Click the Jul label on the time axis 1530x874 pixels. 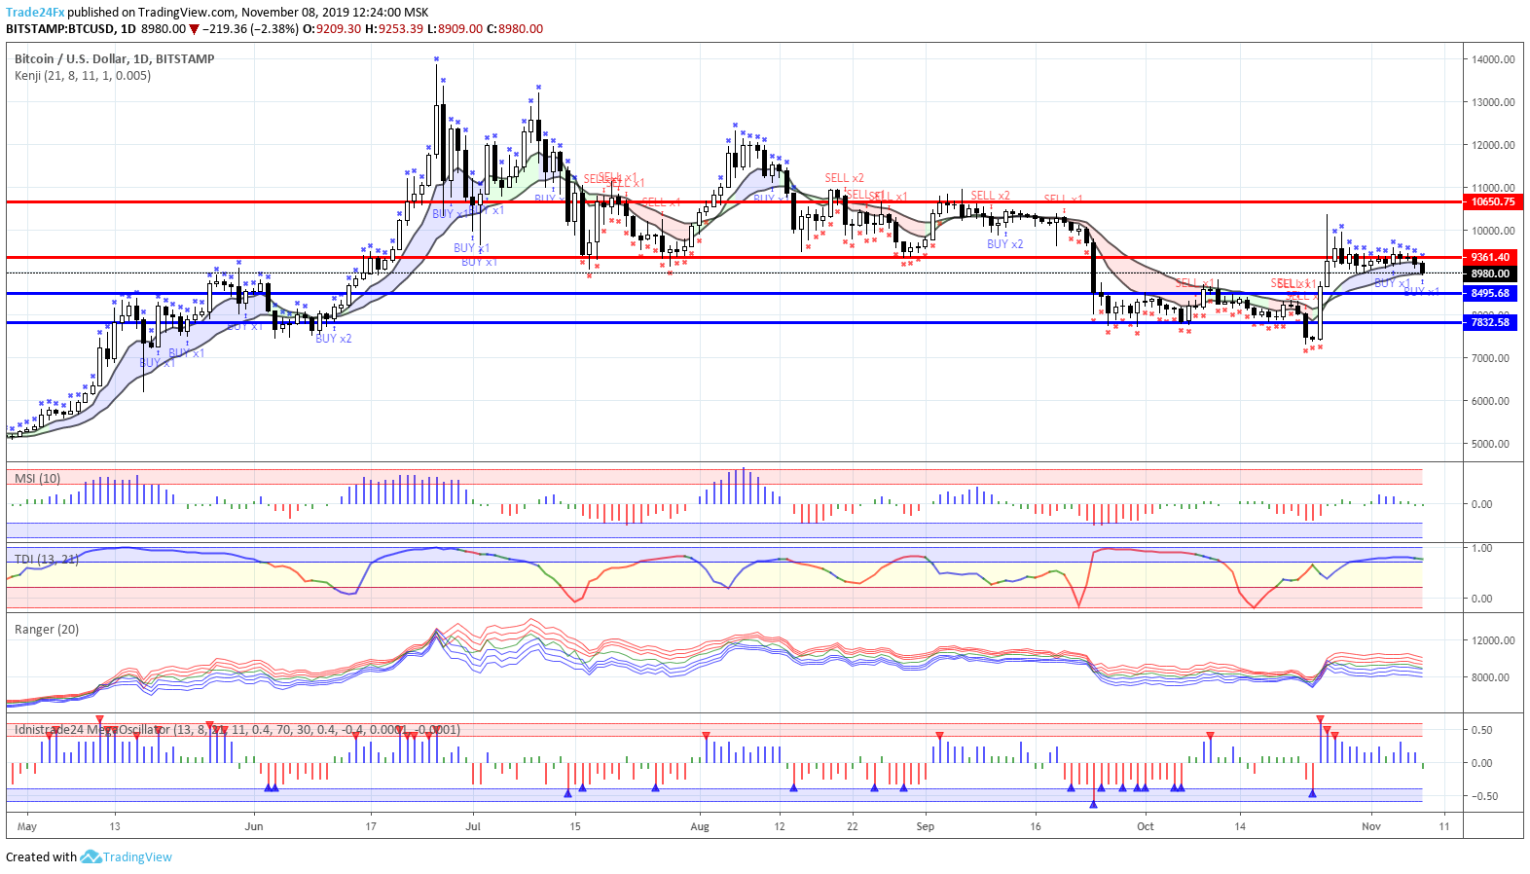[473, 826]
